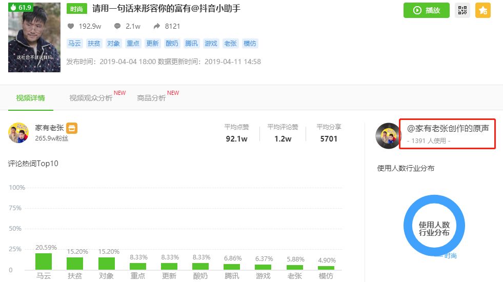Click the orange star favorite icon
The width and height of the screenshot is (503, 282).
tap(483, 10)
